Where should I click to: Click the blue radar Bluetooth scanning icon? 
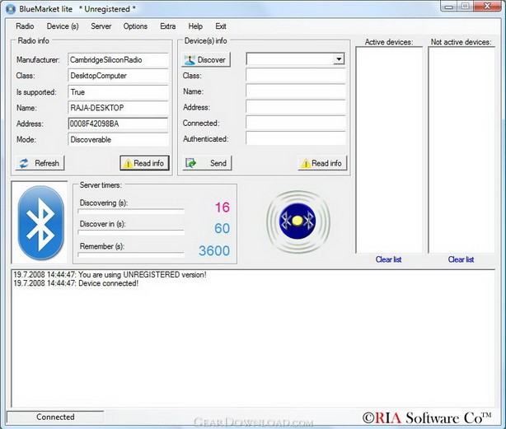(298, 221)
